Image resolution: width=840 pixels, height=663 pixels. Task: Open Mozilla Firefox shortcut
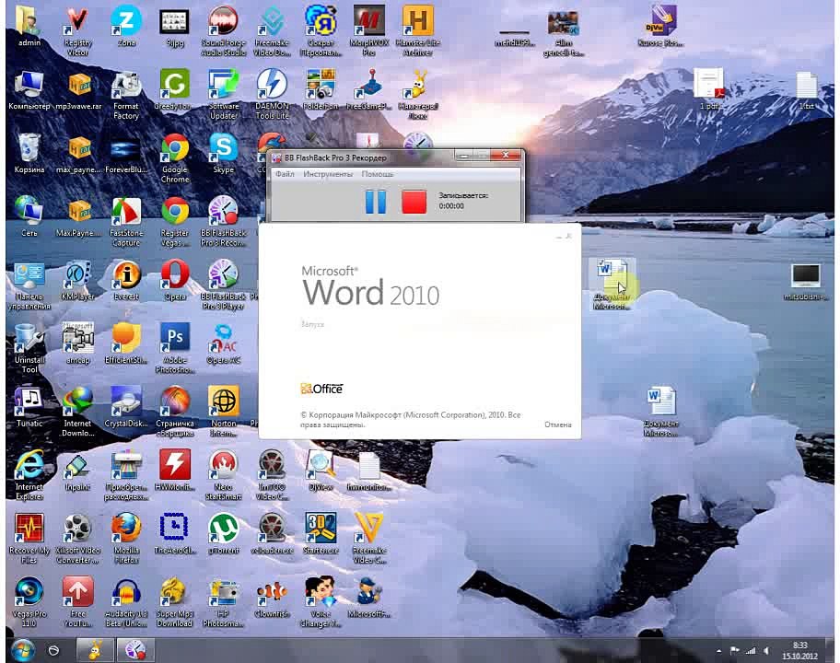click(x=126, y=538)
